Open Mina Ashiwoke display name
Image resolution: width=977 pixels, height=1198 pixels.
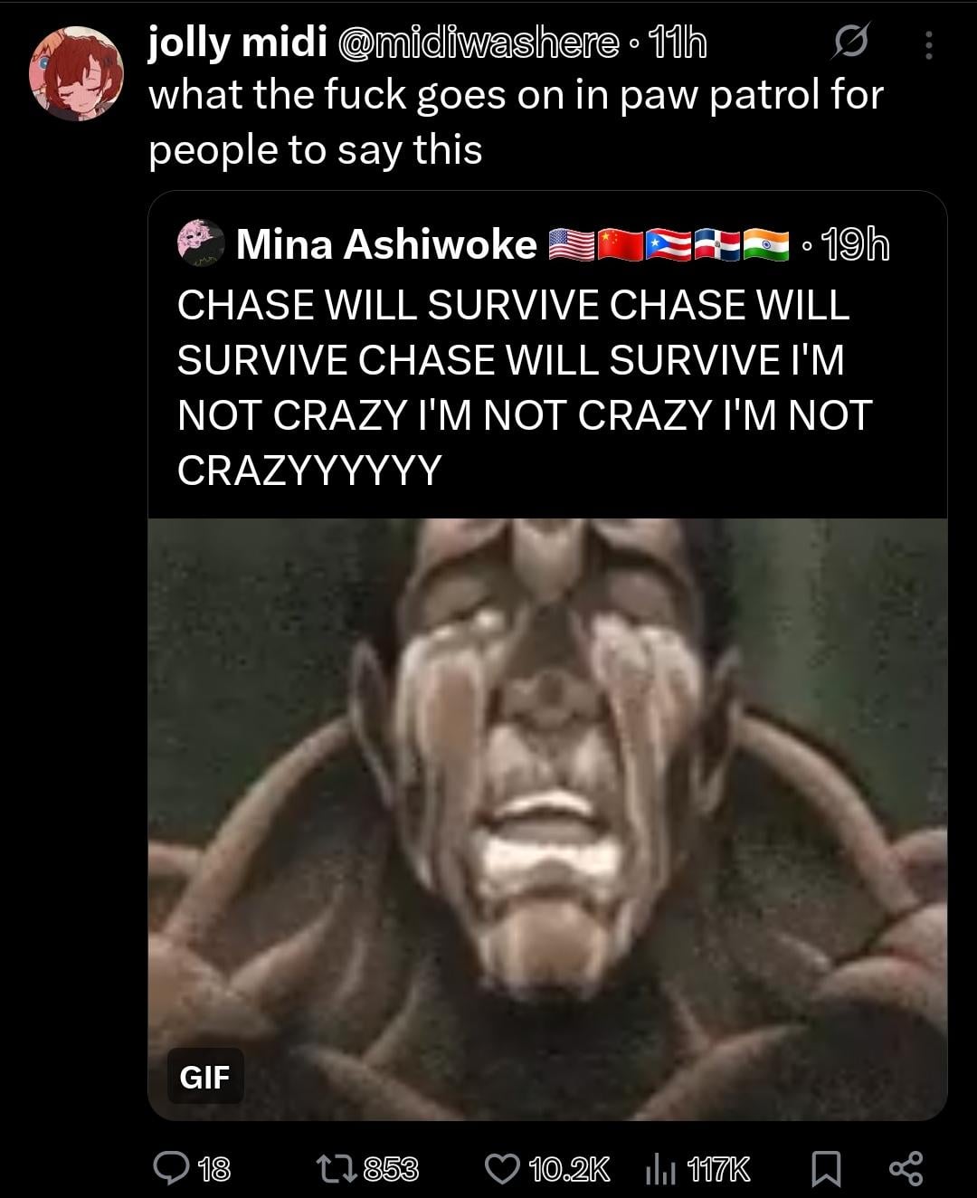386,244
